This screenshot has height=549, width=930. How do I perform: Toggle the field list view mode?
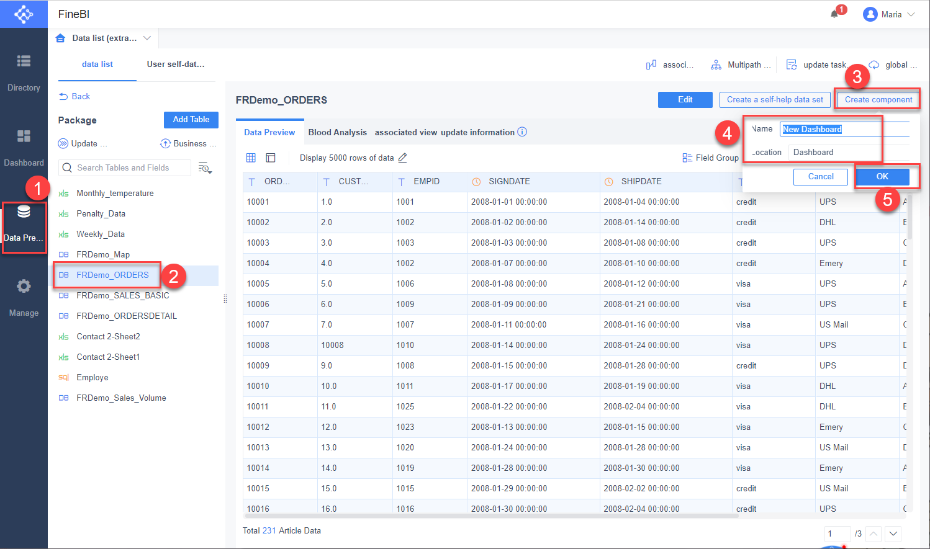(270, 158)
